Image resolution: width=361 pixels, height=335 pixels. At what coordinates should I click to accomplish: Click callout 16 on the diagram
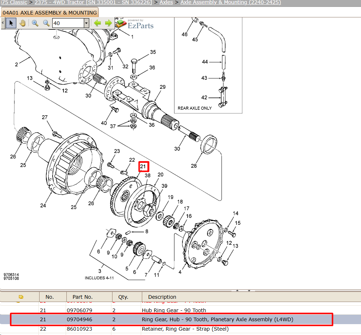coord(189,216)
